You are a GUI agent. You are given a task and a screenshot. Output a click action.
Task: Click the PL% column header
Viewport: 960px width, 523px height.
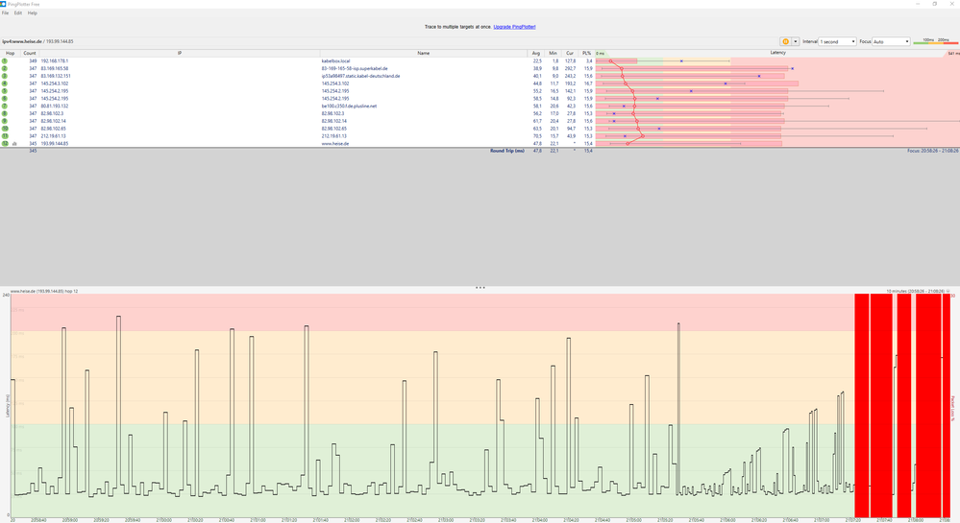[586, 53]
